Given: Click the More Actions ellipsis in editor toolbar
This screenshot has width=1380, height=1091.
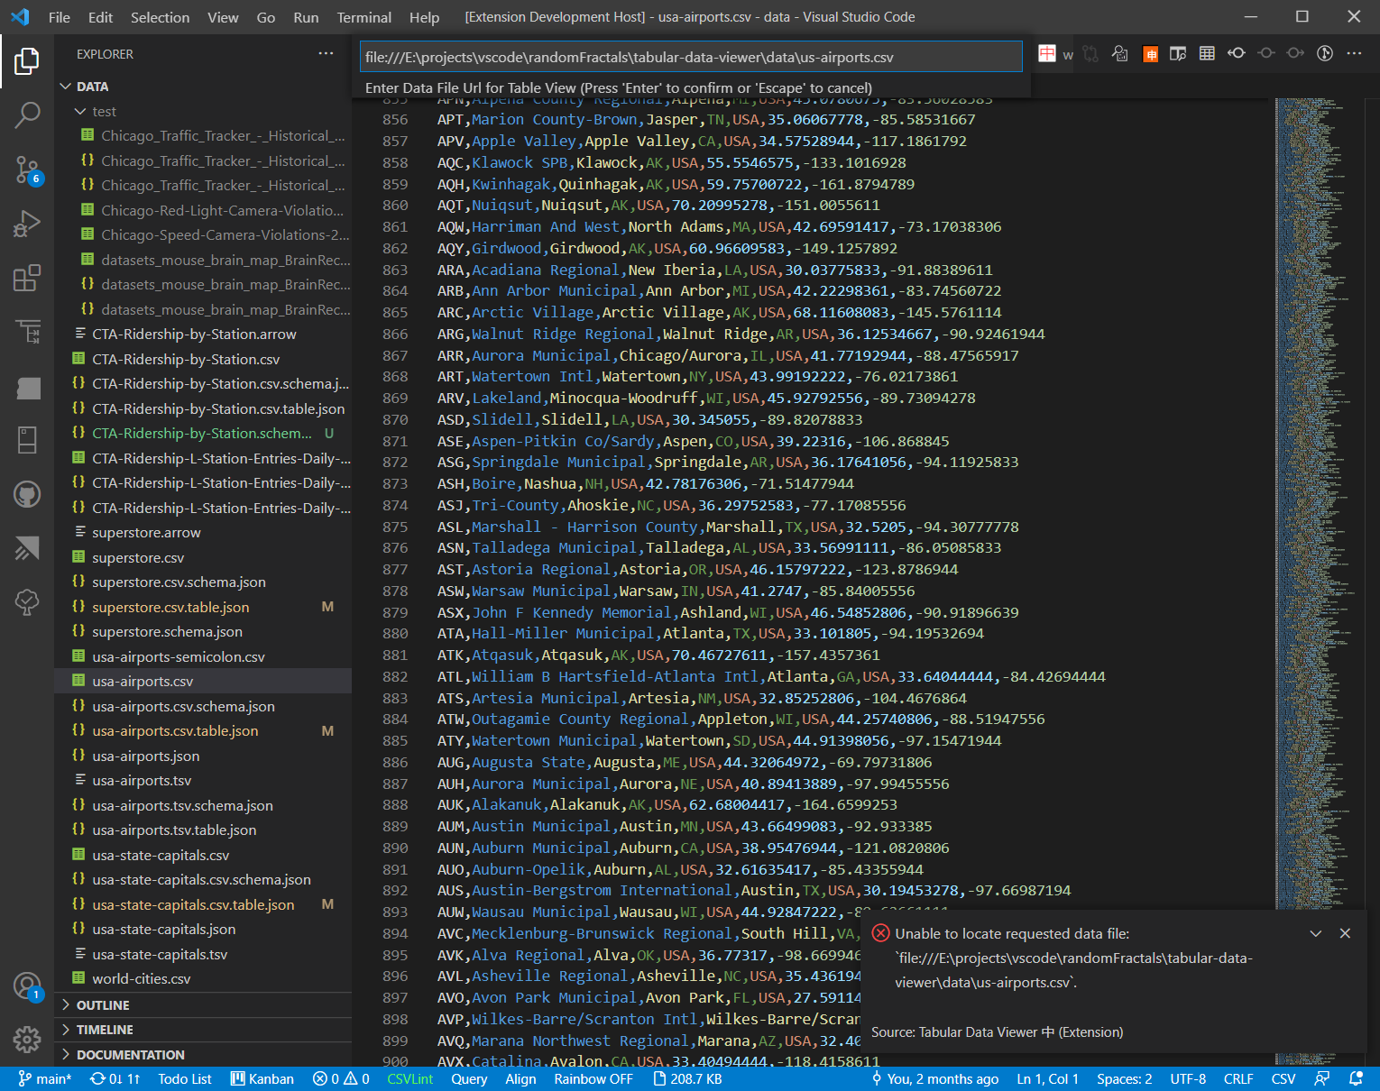Looking at the screenshot, I should tap(1355, 53).
